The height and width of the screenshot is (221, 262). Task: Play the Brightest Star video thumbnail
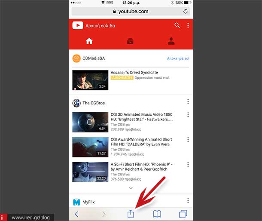90,122
